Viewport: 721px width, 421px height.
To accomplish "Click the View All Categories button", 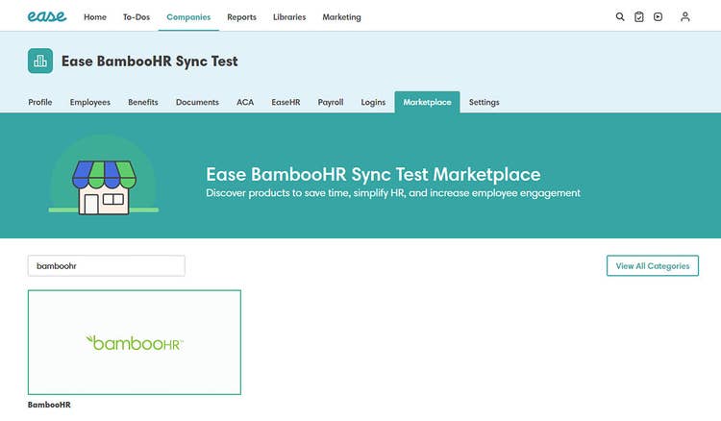I will pos(653,265).
